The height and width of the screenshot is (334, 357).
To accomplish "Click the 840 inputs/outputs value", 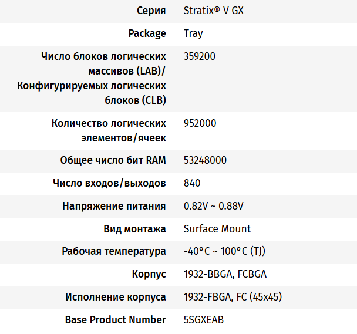I will tap(192, 183).
